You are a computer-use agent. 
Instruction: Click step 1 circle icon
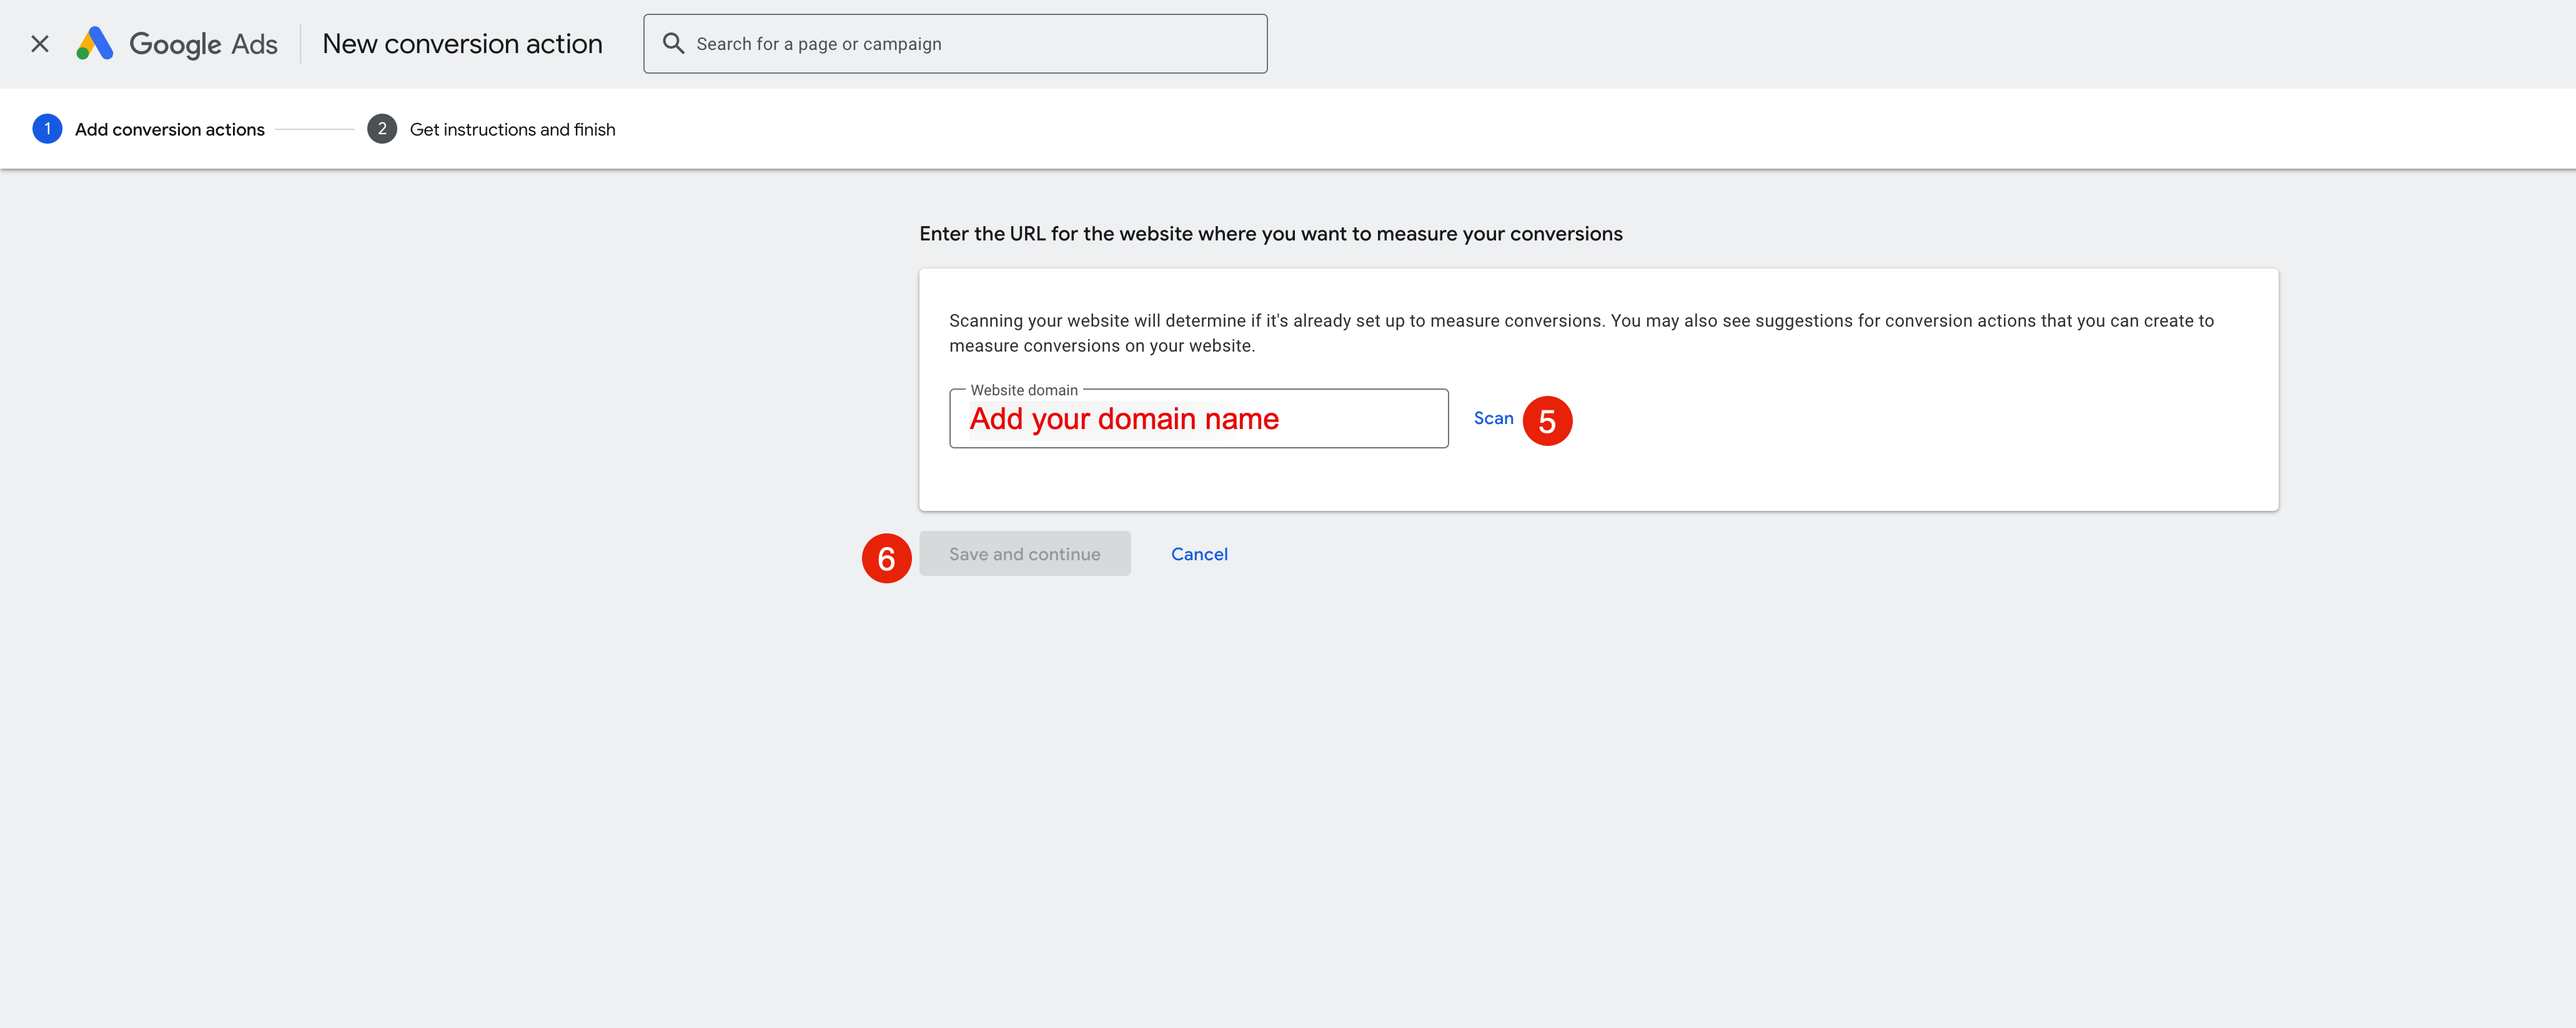pyautogui.click(x=47, y=129)
